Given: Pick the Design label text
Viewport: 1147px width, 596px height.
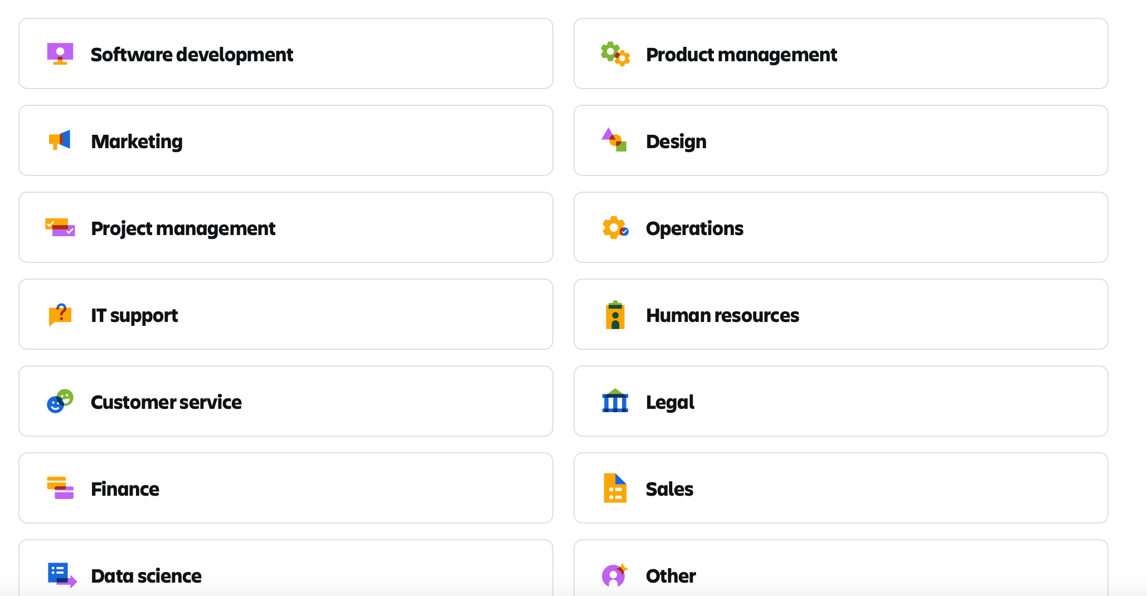Looking at the screenshot, I should 676,141.
